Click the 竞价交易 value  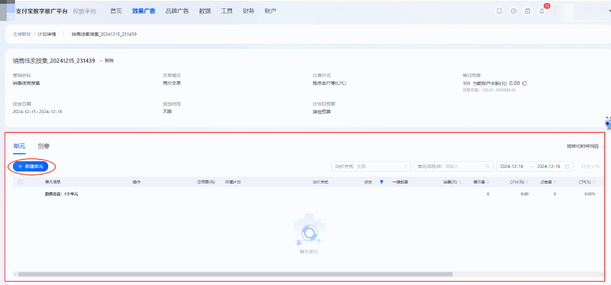click(x=172, y=83)
